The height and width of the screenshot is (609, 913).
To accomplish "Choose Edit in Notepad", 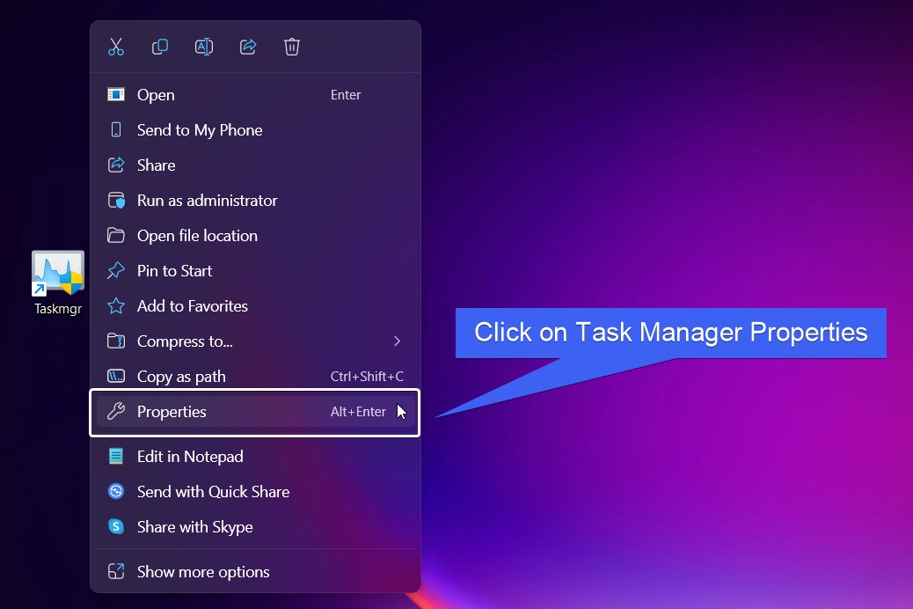I will 255,457.
